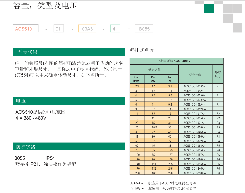Select model code ACS510-01-07A2-4
The height and width of the screenshot is (193, 245).
(195, 100)
